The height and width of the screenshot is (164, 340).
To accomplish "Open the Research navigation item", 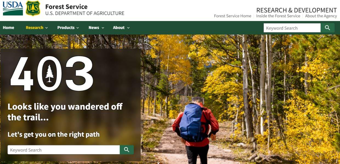I will 35,28.
